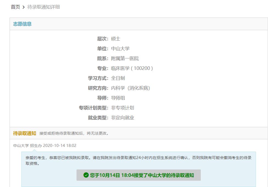The image size is (268, 187).
Task: Click the 全日制 study mode value
Action: 118,78
